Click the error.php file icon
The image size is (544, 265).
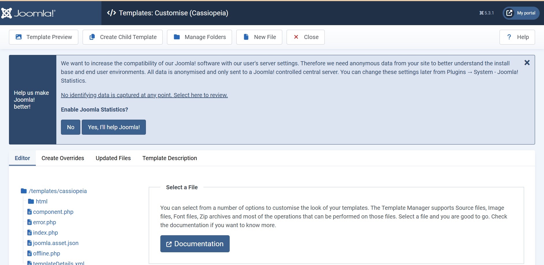click(x=29, y=222)
